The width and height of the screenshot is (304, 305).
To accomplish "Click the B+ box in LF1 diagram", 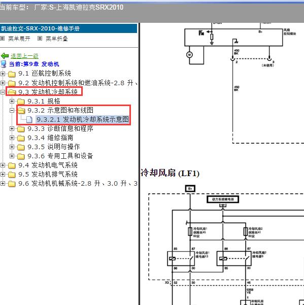I will coord(190,188).
